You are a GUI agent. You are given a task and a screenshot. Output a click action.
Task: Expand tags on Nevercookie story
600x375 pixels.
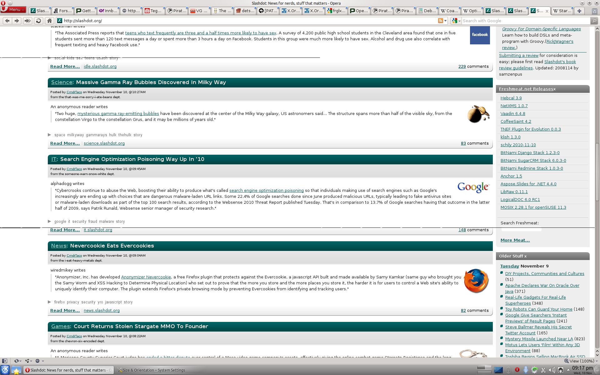(x=49, y=302)
